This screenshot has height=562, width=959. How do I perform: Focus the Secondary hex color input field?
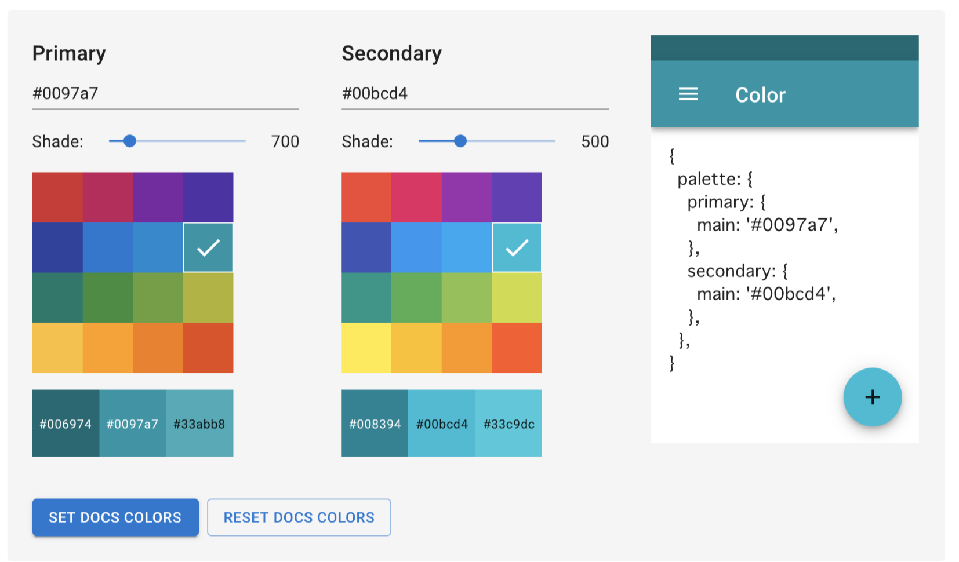(x=475, y=93)
